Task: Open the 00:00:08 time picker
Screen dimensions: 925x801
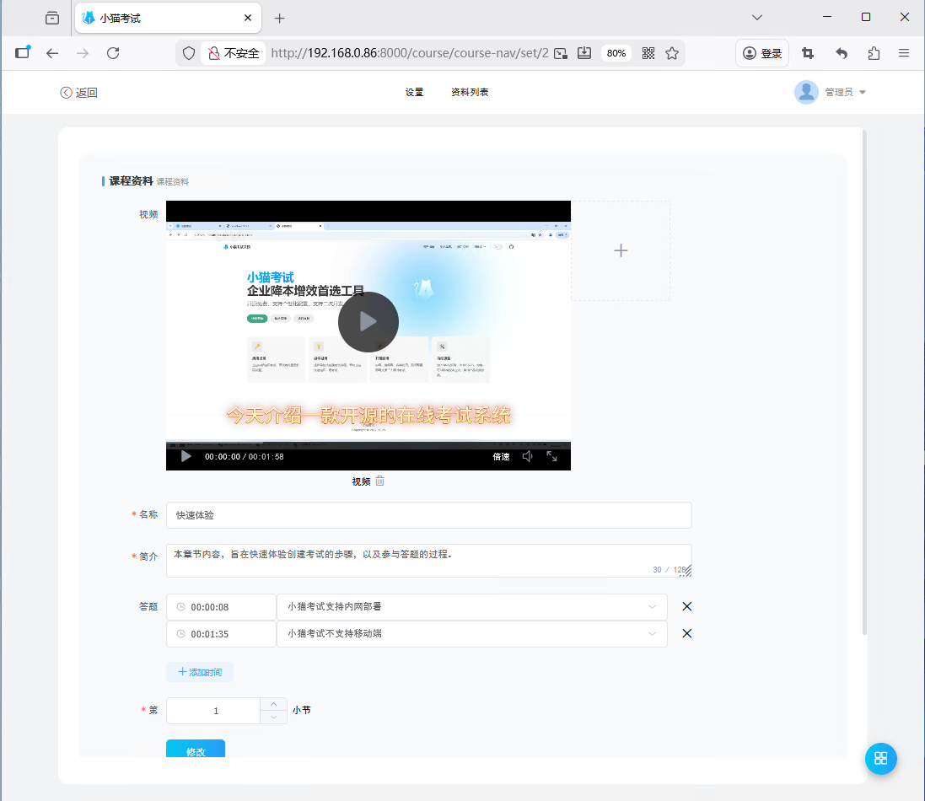Action: (x=221, y=607)
